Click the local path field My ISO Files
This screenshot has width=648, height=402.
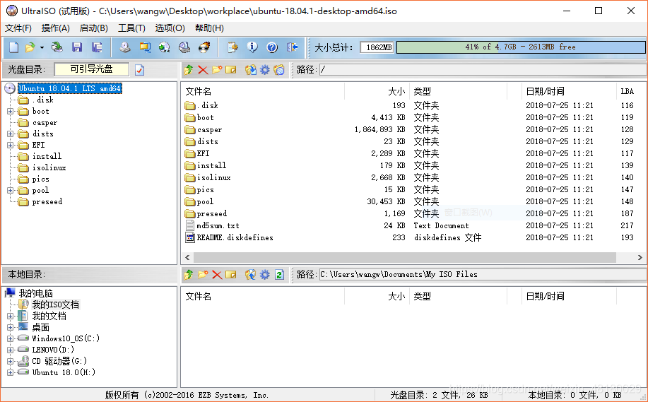click(x=482, y=274)
